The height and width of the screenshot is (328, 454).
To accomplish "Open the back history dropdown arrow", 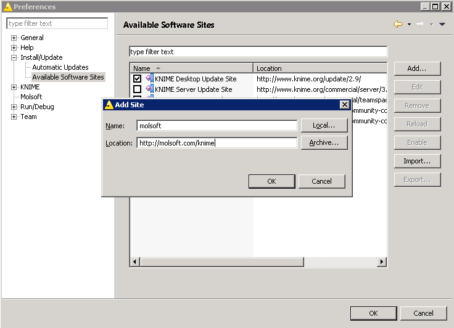I will (409, 25).
